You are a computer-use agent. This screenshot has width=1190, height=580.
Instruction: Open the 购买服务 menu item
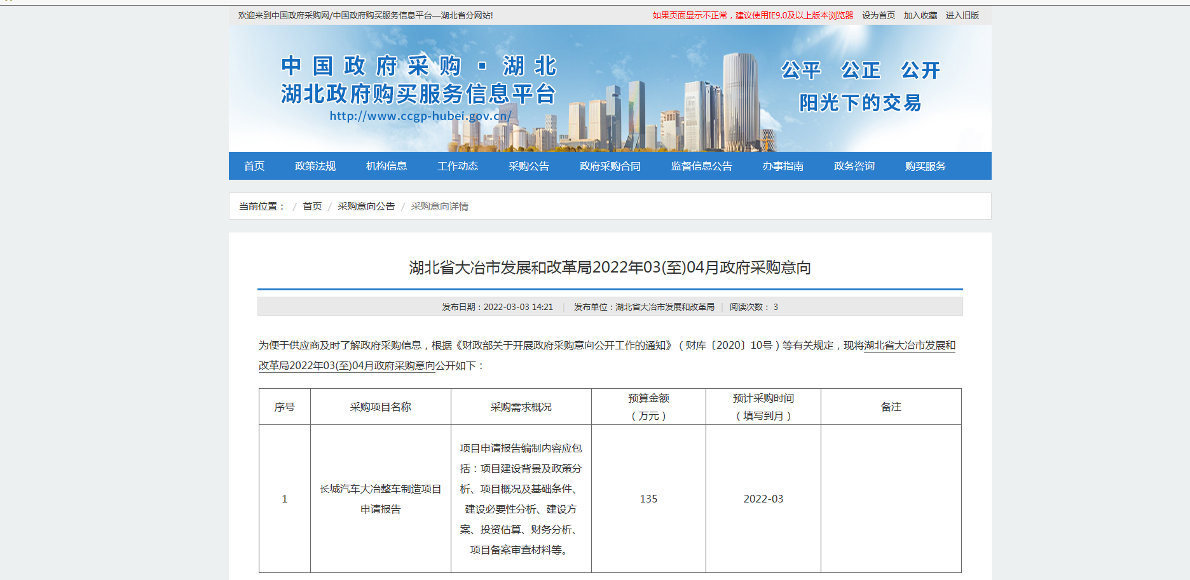[926, 166]
